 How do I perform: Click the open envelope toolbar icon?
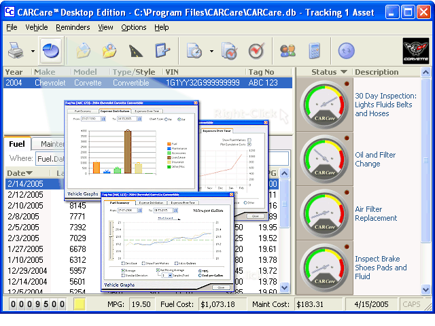pyautogui.click(x=84, y=51)
